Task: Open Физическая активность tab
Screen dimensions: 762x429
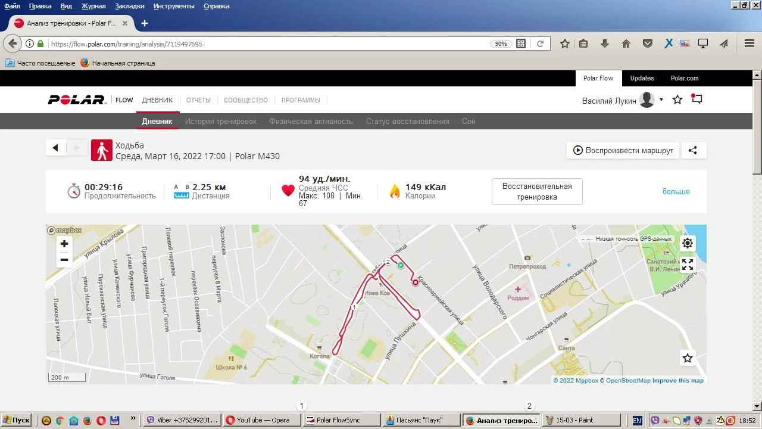Action: 311,121
